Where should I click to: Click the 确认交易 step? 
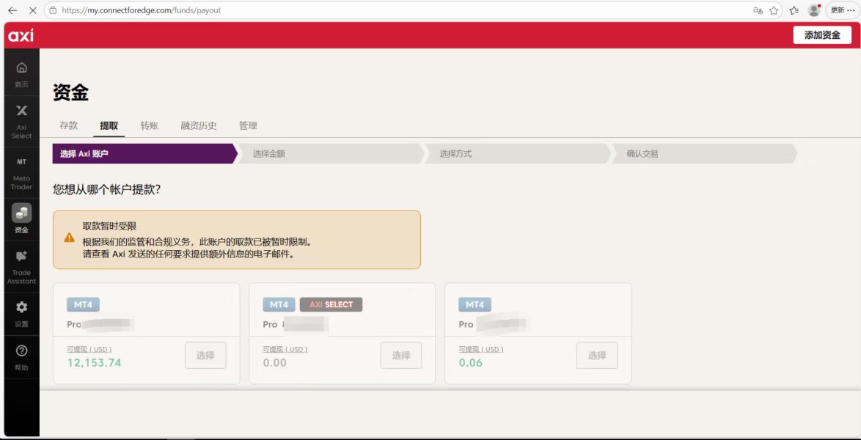pyautogui.click(x=705, y=154)
